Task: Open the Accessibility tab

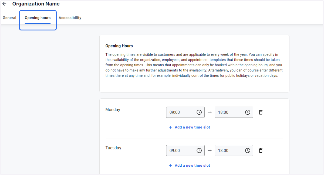Action: tap(70, 18)
